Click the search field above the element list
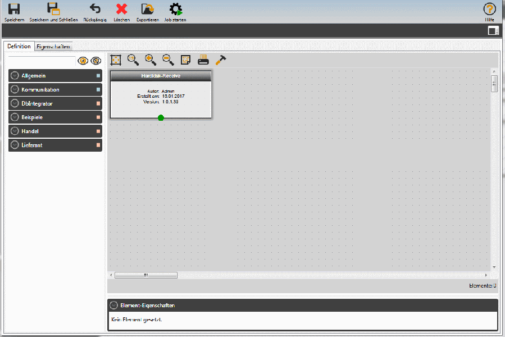Viewport: 505px width, 337px height. [42, 60]
